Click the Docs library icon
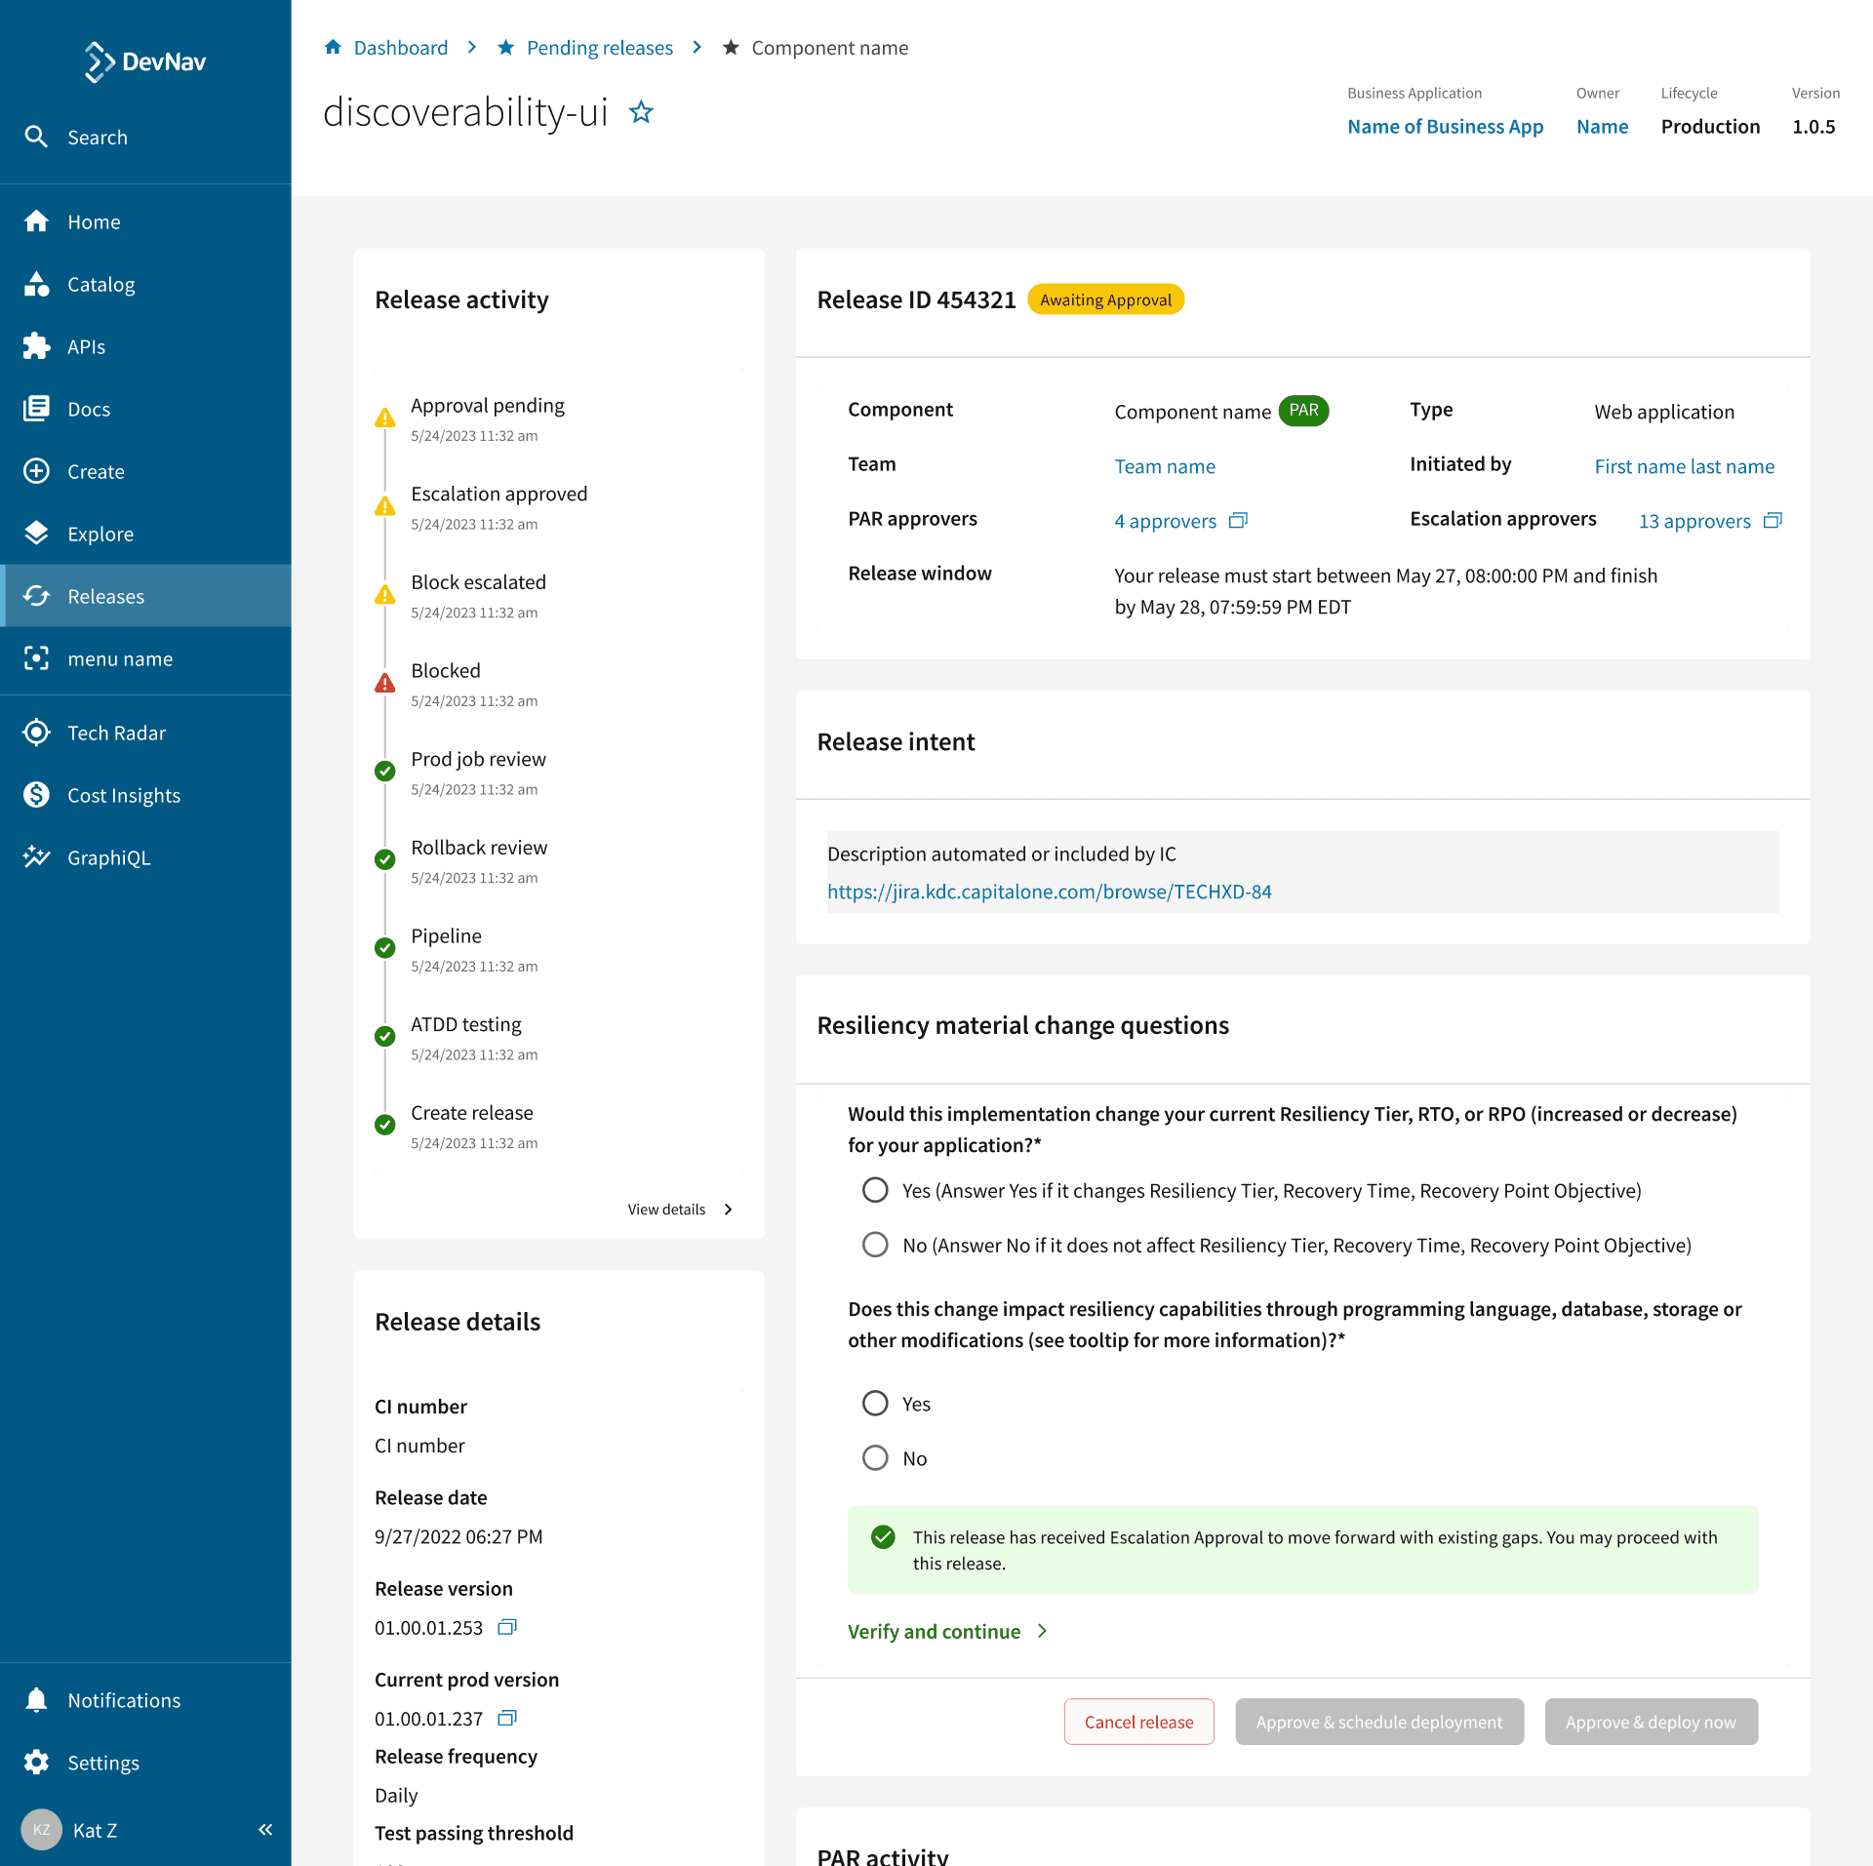 click(36, 409)
